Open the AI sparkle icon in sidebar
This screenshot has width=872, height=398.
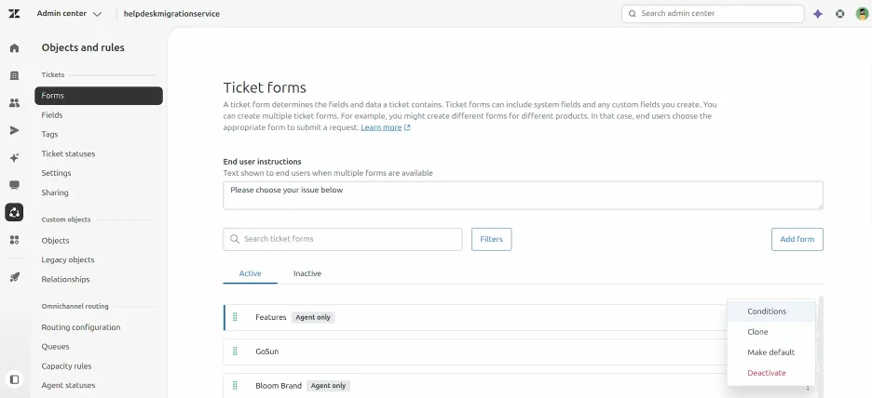[15, 158]
